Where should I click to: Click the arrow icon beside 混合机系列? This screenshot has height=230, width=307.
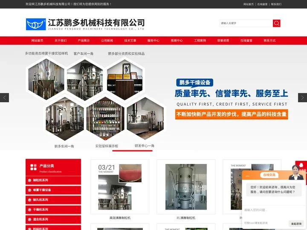[x=29, y=219]
